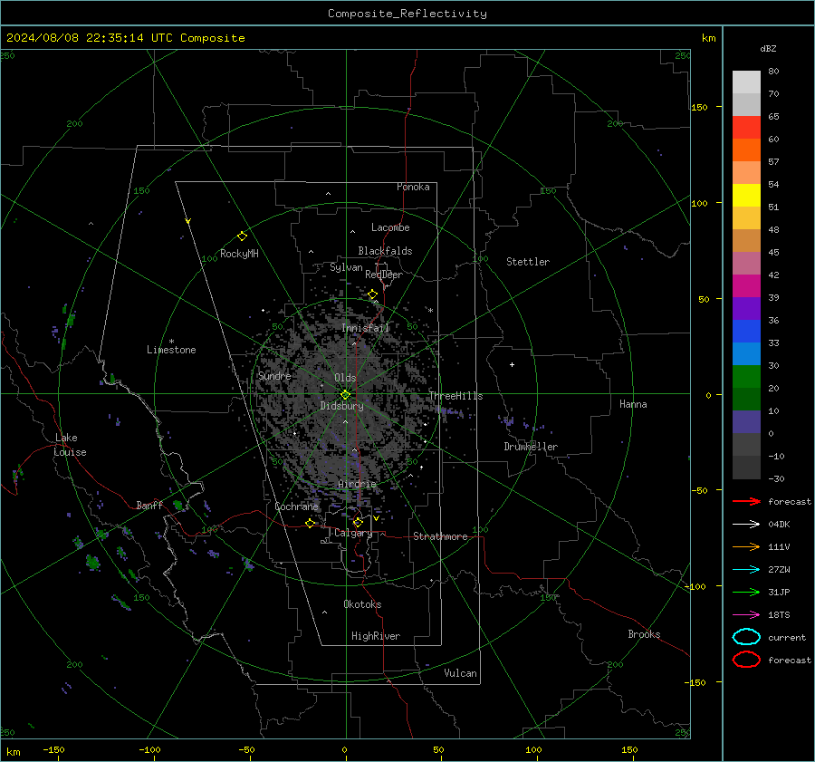This screenshot has width=815, height=762.
Task: Select the Lacombe map label
Action: click(390, 227)
